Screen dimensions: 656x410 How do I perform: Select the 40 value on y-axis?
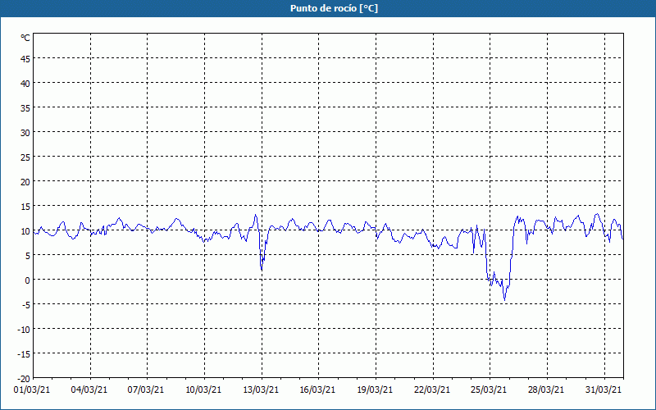click(25, 84)
